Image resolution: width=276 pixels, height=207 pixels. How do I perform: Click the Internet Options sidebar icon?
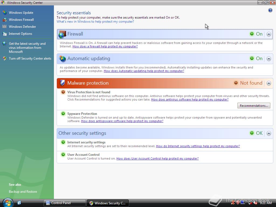pyautogui.click(x=5, y=34)
